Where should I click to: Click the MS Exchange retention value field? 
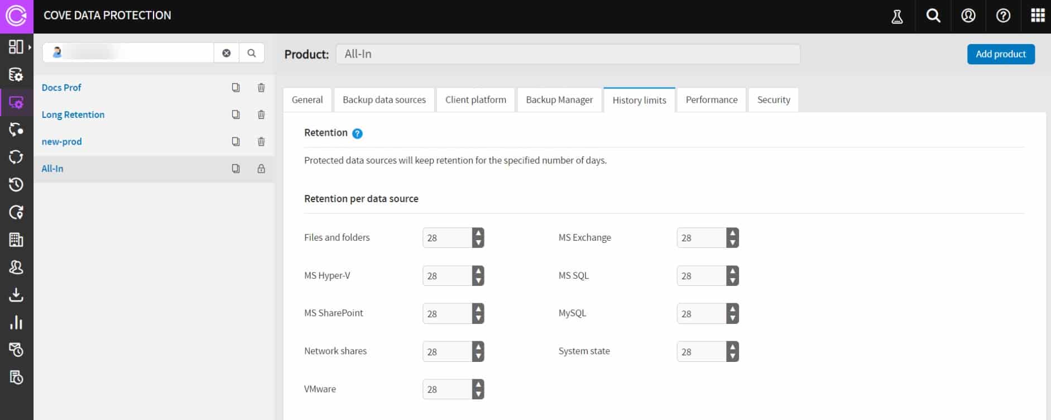702,238
